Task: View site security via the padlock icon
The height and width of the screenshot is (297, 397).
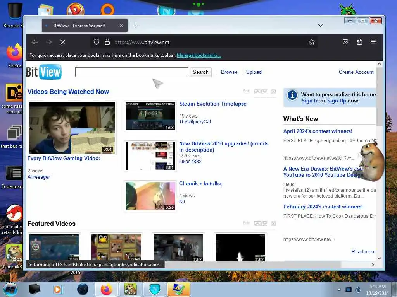Action: click(x=107, y=42)
